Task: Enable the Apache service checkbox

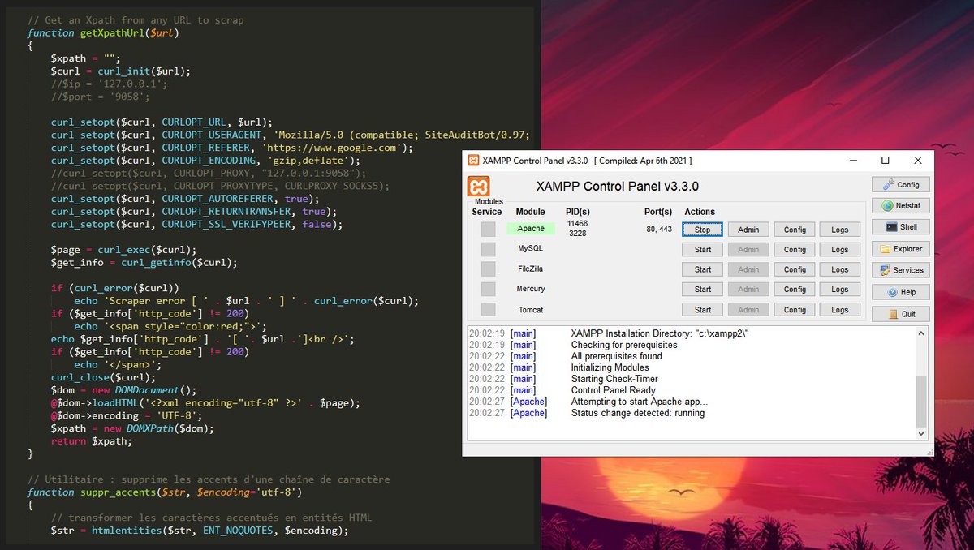Action: pyautogui.click(x=486, y=228)
